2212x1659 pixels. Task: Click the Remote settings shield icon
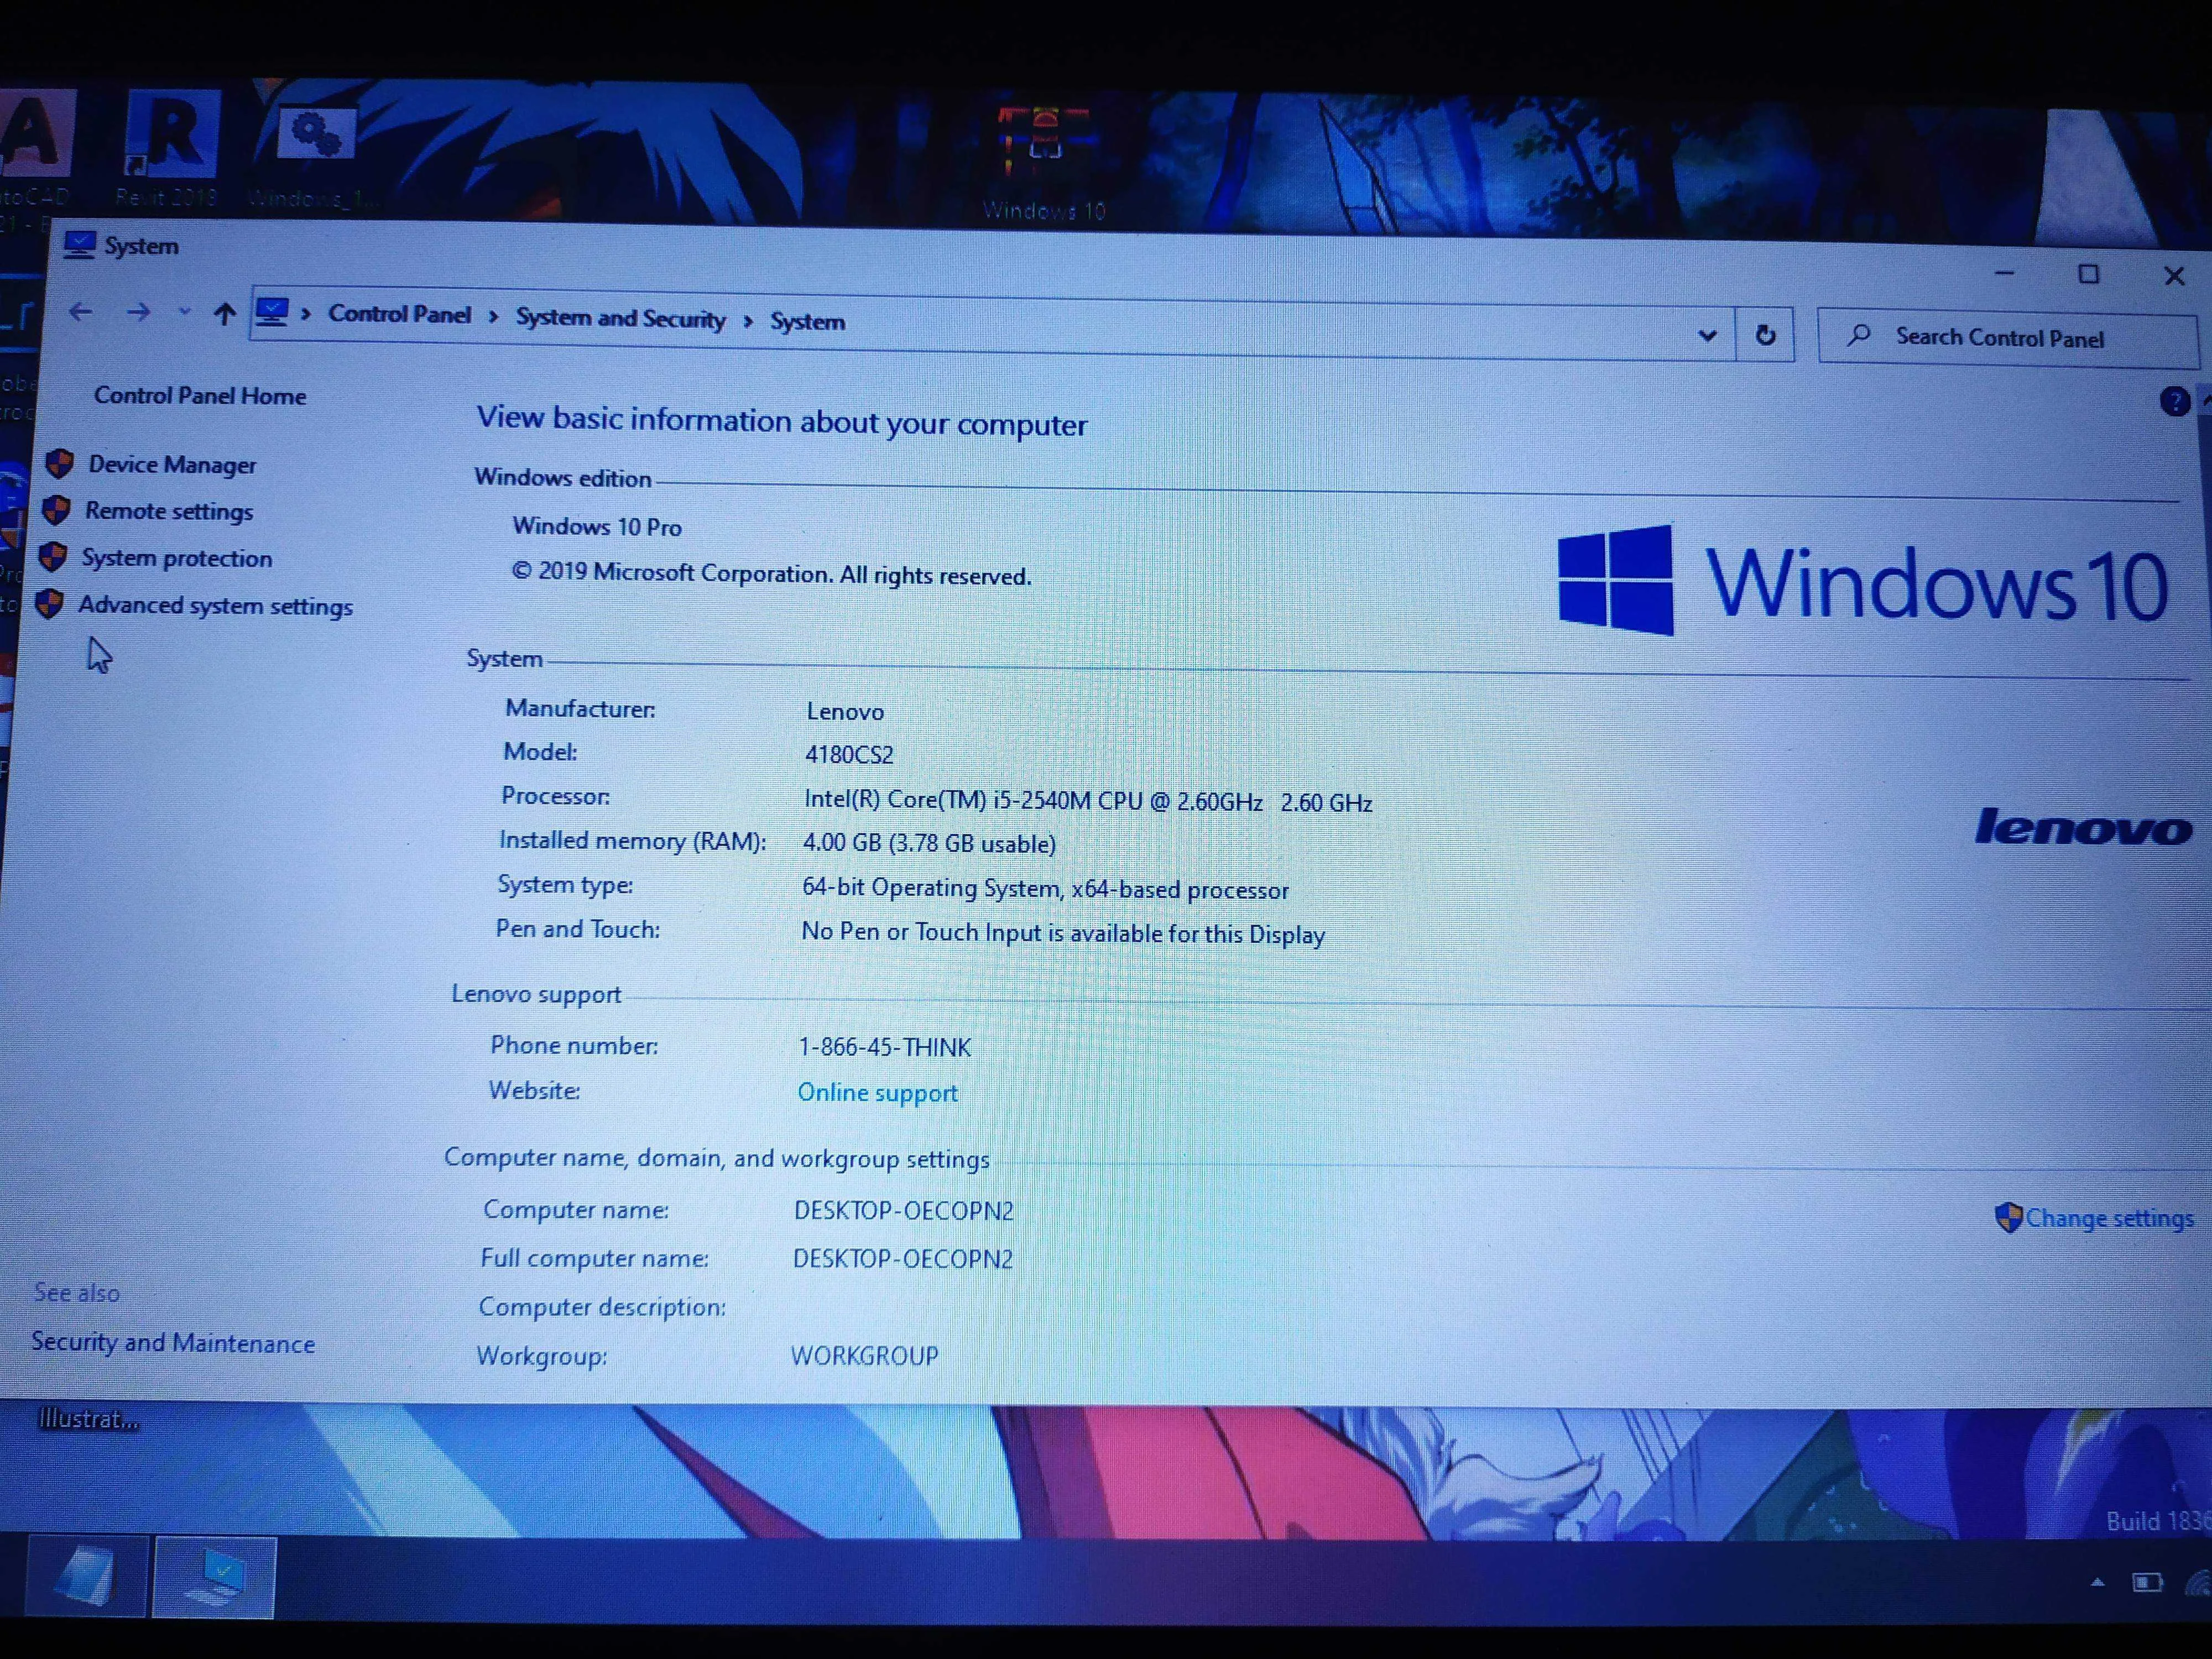[56, 510]
